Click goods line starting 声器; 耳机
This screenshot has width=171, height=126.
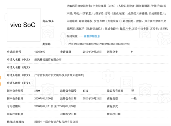(116, 14)
